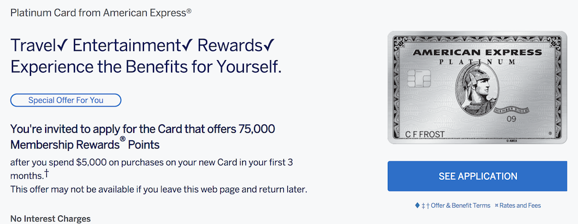This screenshot has height=224, width=578.
Task: Click the checkmark after Rewards
Action: tap(269, 45)
